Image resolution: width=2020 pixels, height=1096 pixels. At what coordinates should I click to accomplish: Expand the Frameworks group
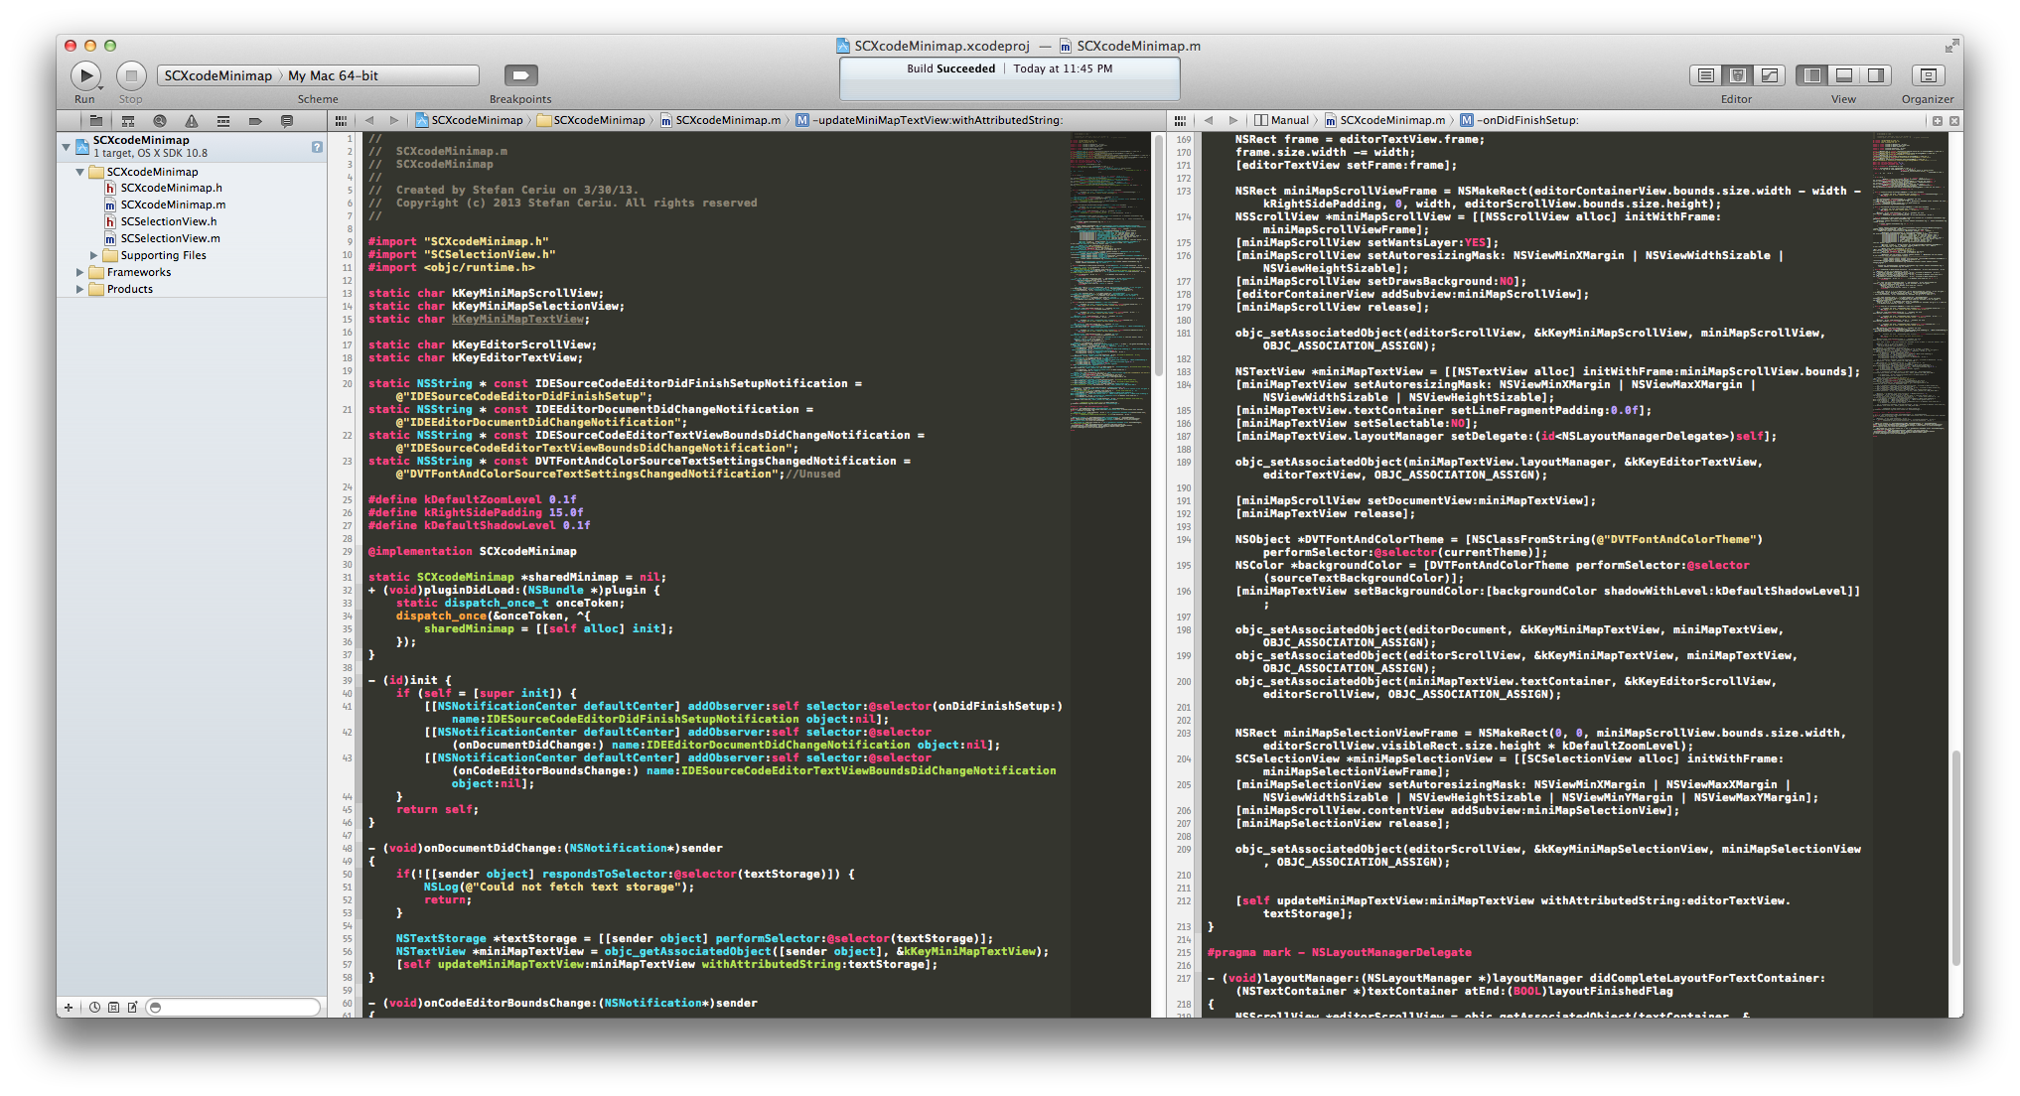80,272
